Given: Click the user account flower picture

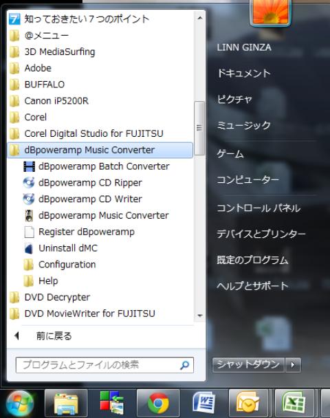Looking at the screenshot, I should 270,12.
